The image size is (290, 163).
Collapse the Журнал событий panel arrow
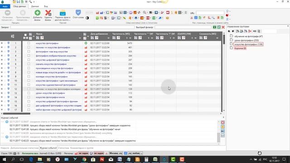coord(223,118)
